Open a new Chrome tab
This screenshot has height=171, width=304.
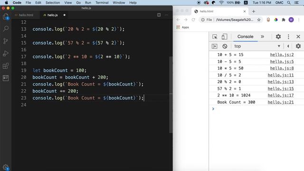[253, 11]
